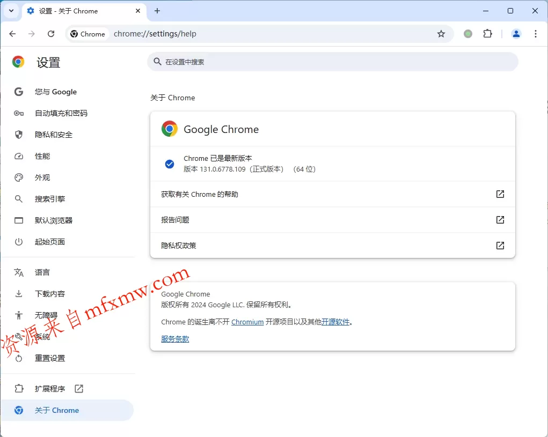Click the Chrome icon beside '关于 Chrome'
Screen dimensions: 548x437
coord(19,410)
